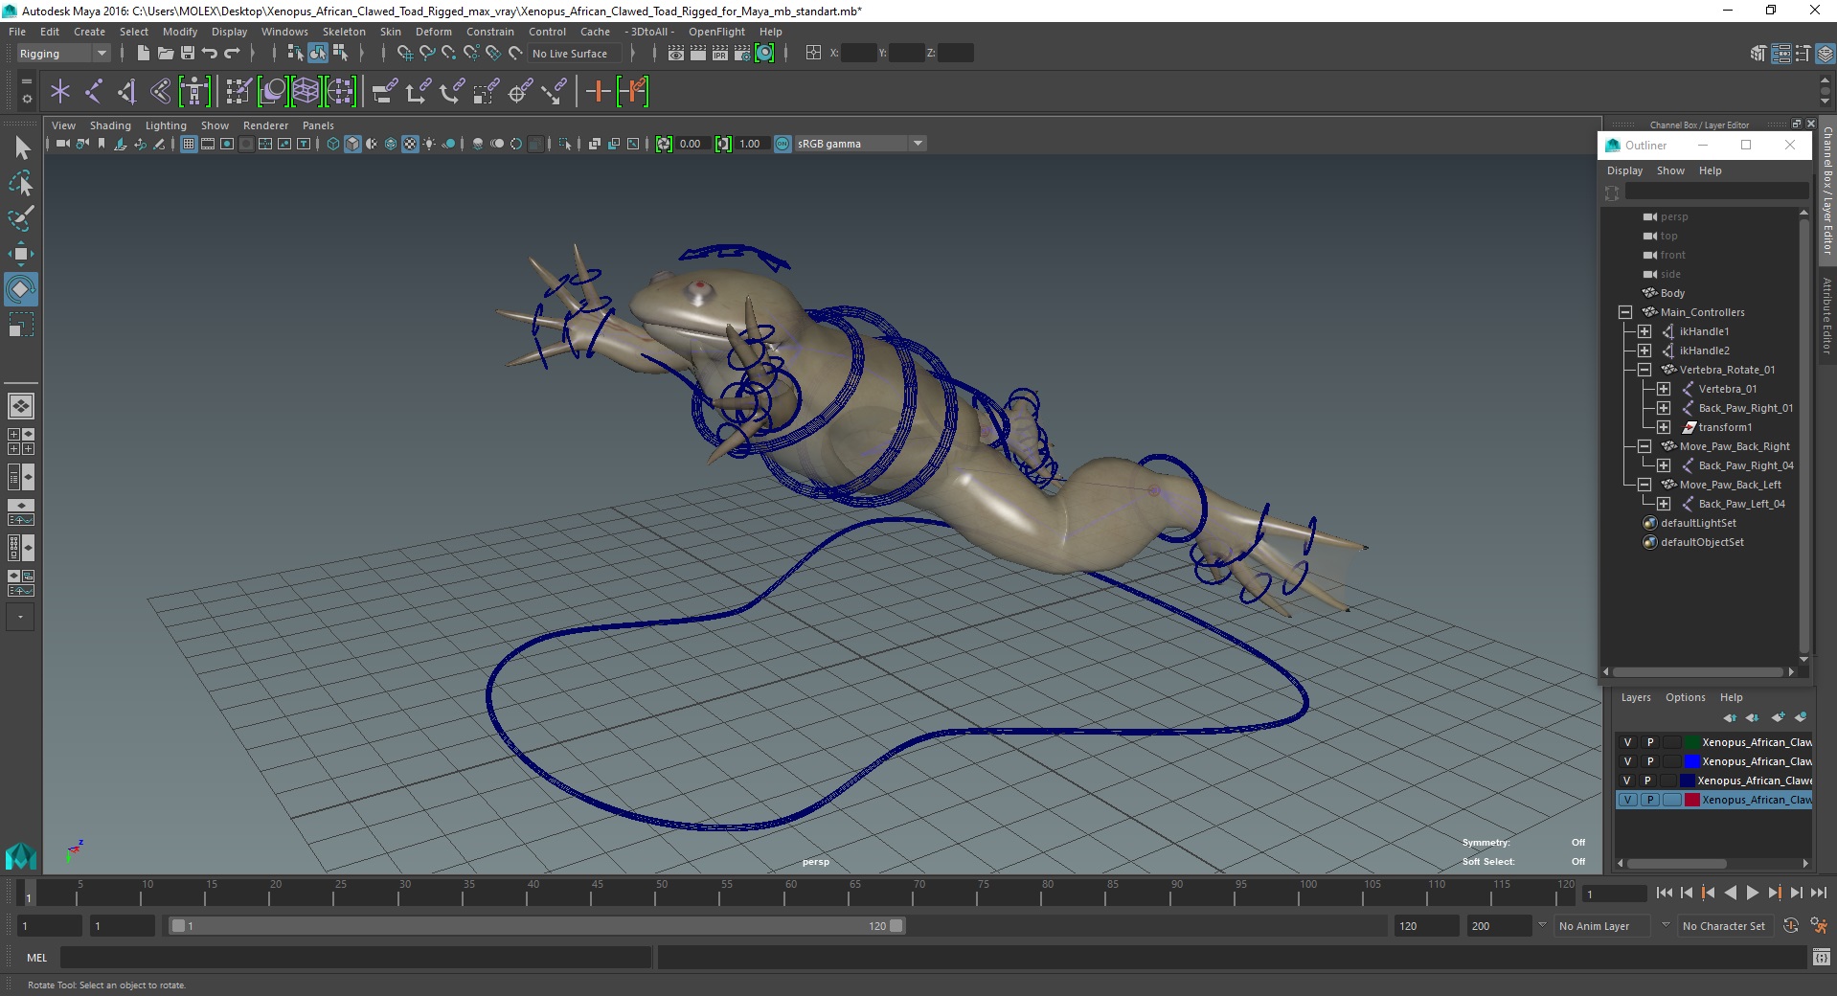Toggle visibility V of the green layer
This screenshot has width=1837, height=996.
click(x=1627, y=742)
